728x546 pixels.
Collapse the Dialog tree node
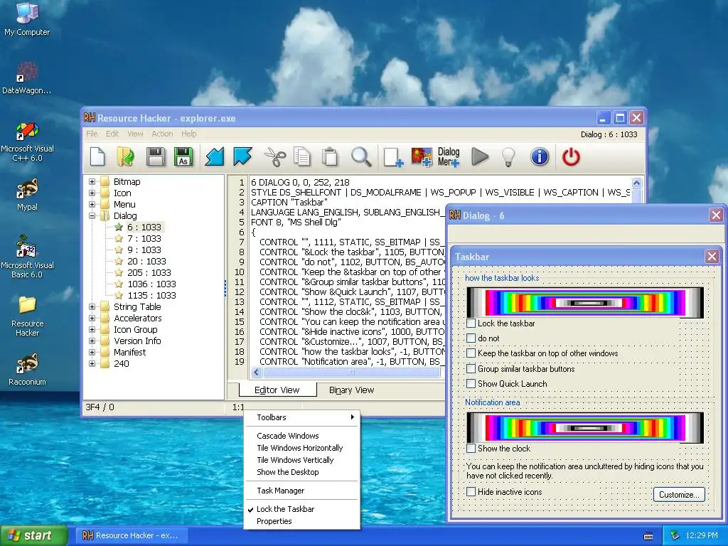(x=92, y=215)
